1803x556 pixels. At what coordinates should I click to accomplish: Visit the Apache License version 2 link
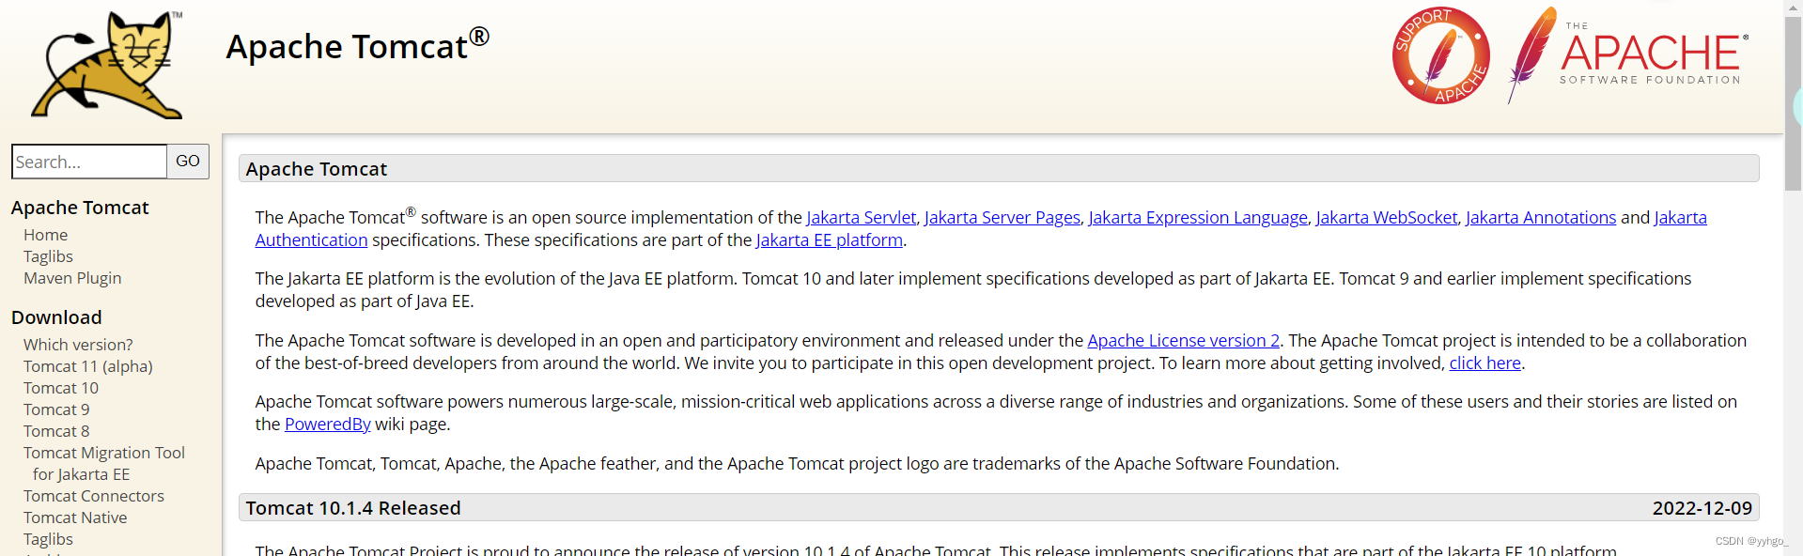1183,341
